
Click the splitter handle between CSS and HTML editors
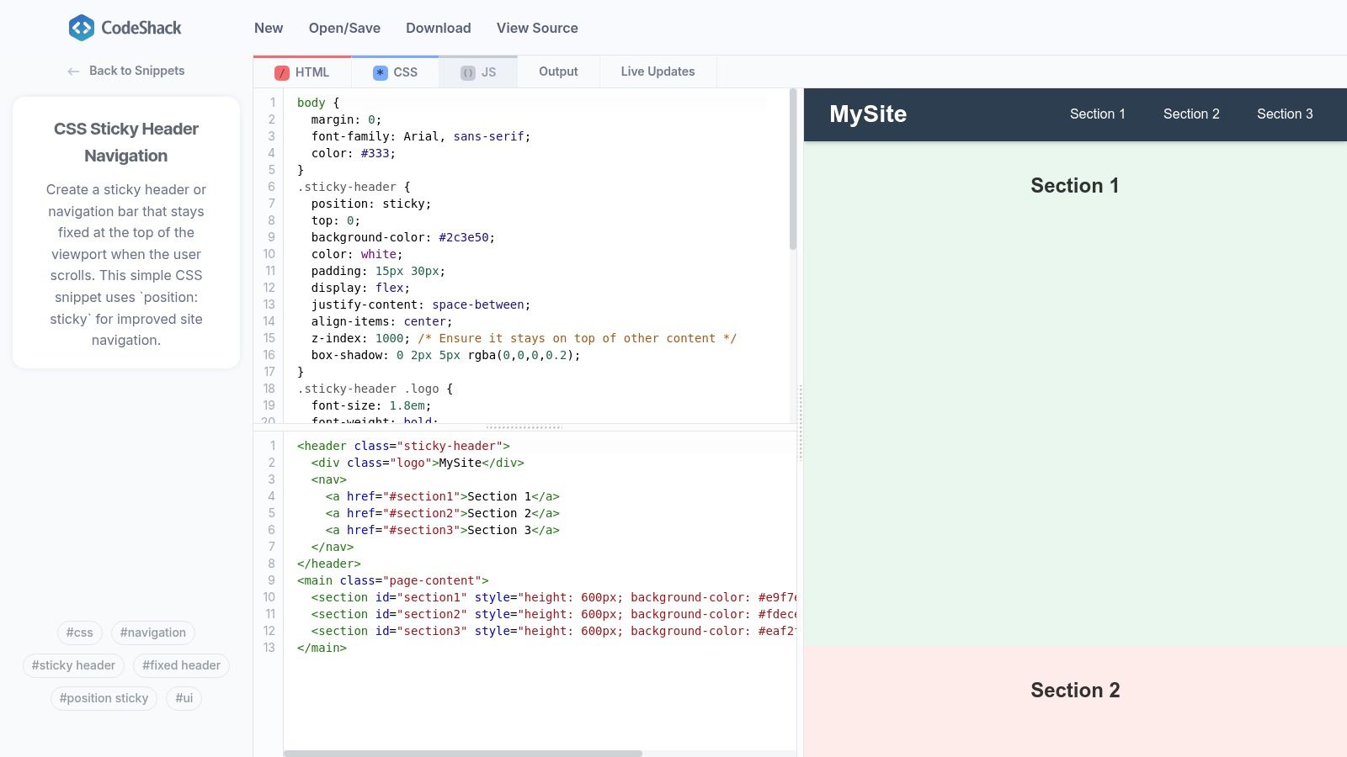pyautogui.click(x=524, y=427)
